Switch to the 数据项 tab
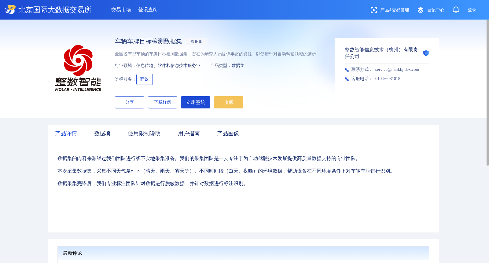Screen dimensions: 489x263 [102, 133]
